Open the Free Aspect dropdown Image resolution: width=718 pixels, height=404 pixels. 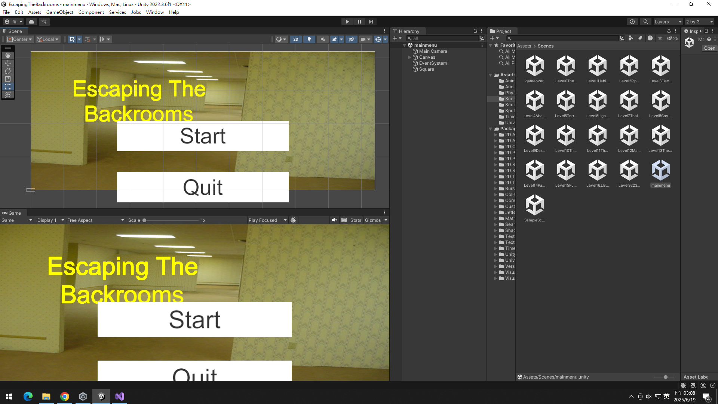(95, 220)
